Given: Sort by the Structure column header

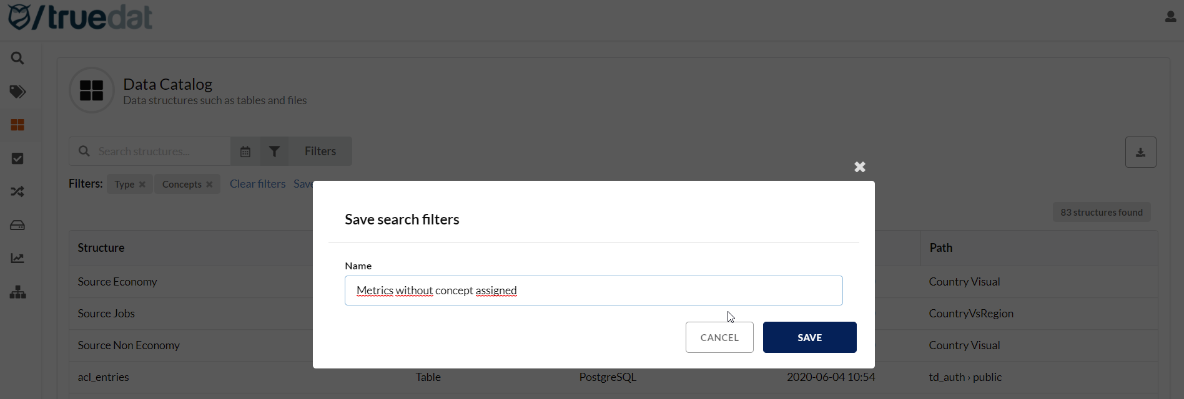Looking at the screenshot, I should tap(101, 248).
